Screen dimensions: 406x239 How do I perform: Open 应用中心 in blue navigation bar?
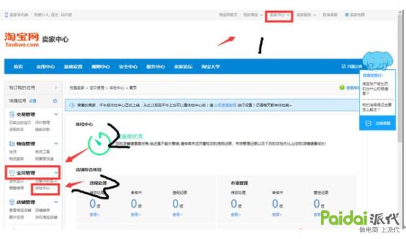pos(46,67)
